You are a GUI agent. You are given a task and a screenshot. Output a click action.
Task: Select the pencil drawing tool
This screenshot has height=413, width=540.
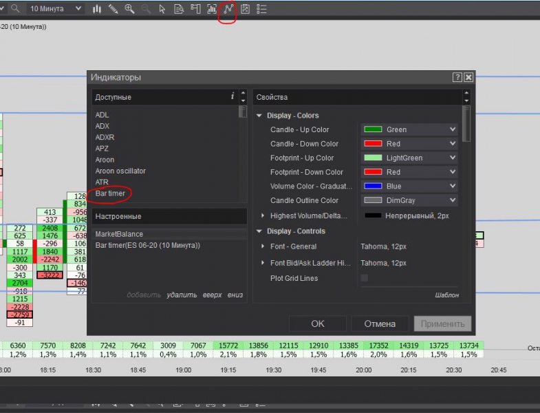113,9
